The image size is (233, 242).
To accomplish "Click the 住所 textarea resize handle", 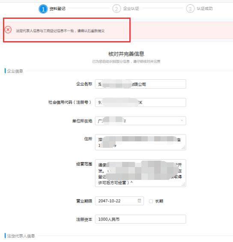I will click(x=183, y=147).
